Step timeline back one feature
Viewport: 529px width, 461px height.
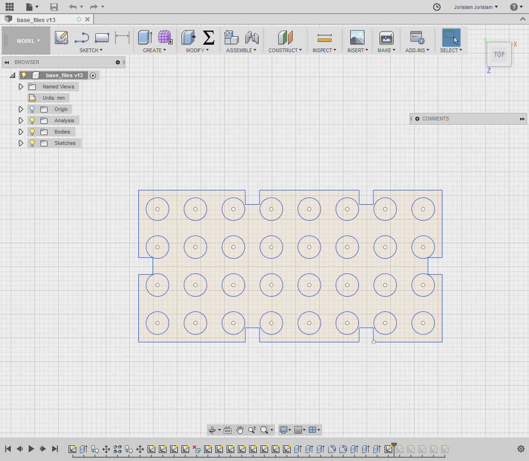coord(20,448)
